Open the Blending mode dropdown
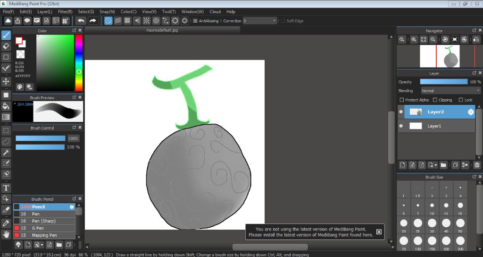The image size is (483, 257). coord(450,91)
